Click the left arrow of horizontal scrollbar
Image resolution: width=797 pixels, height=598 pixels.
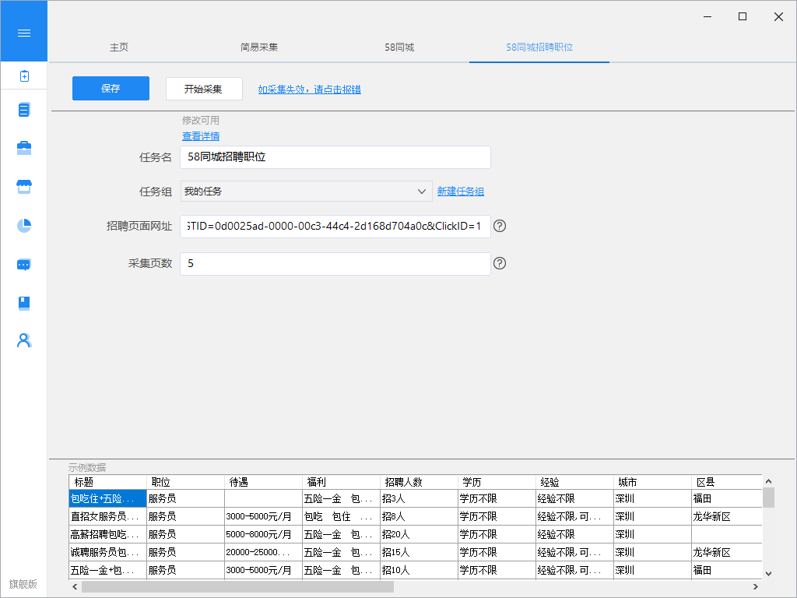(x=75, y=587)
